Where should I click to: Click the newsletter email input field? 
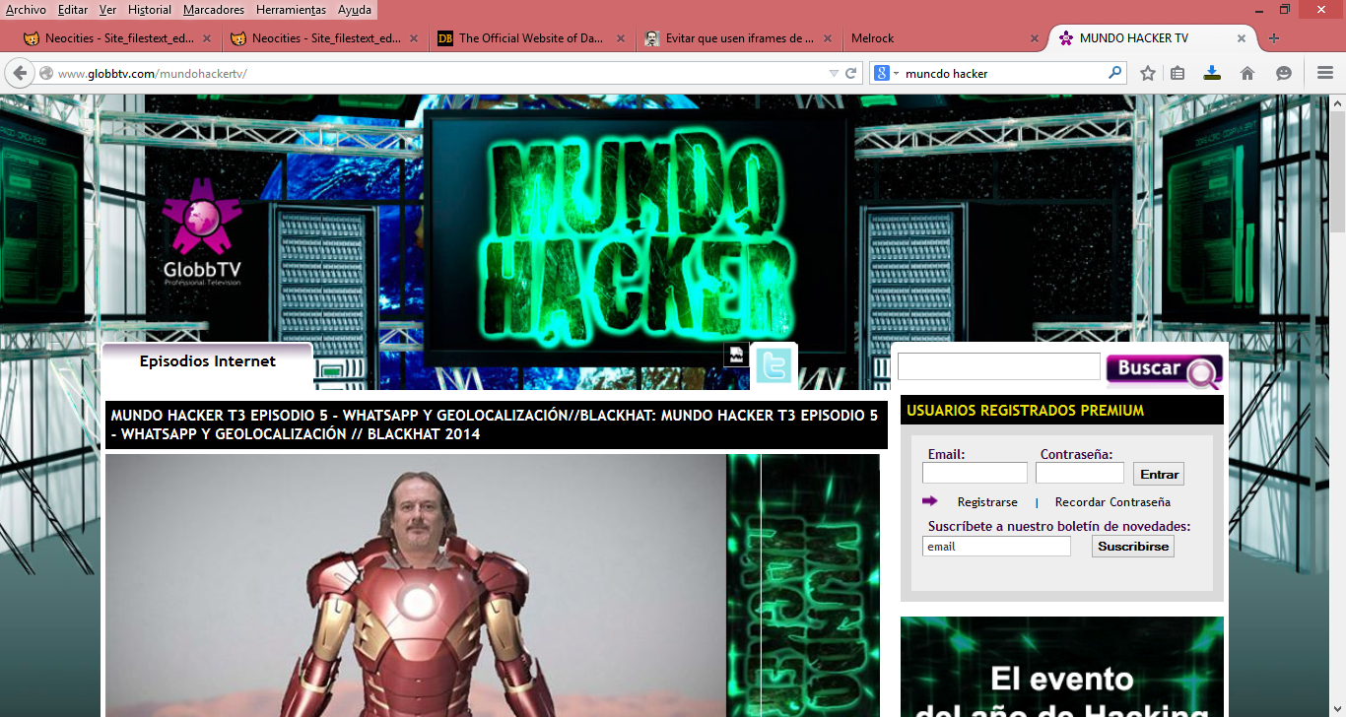pos(996,546)
